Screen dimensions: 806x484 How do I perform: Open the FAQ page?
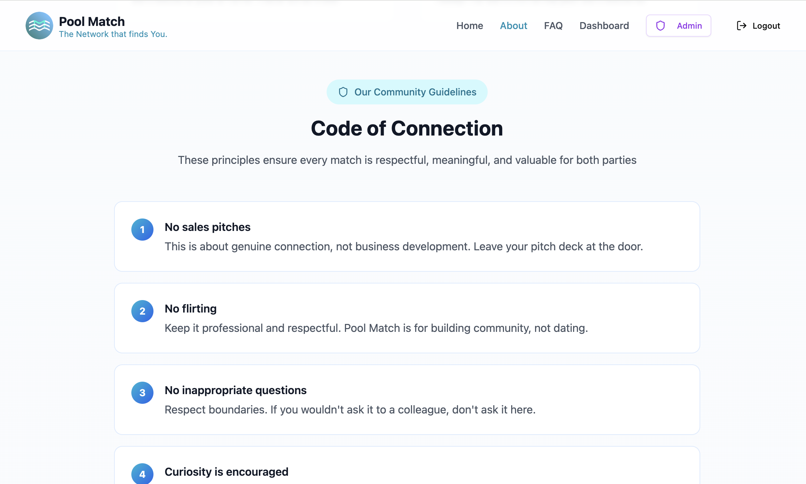553,26
